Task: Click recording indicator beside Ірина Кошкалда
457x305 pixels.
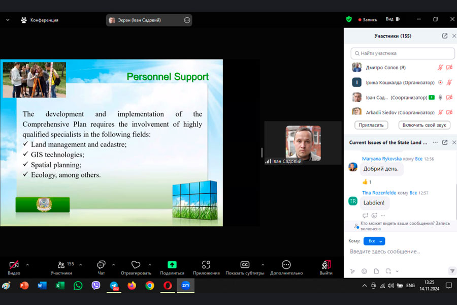Action: (x=440, y=82)
